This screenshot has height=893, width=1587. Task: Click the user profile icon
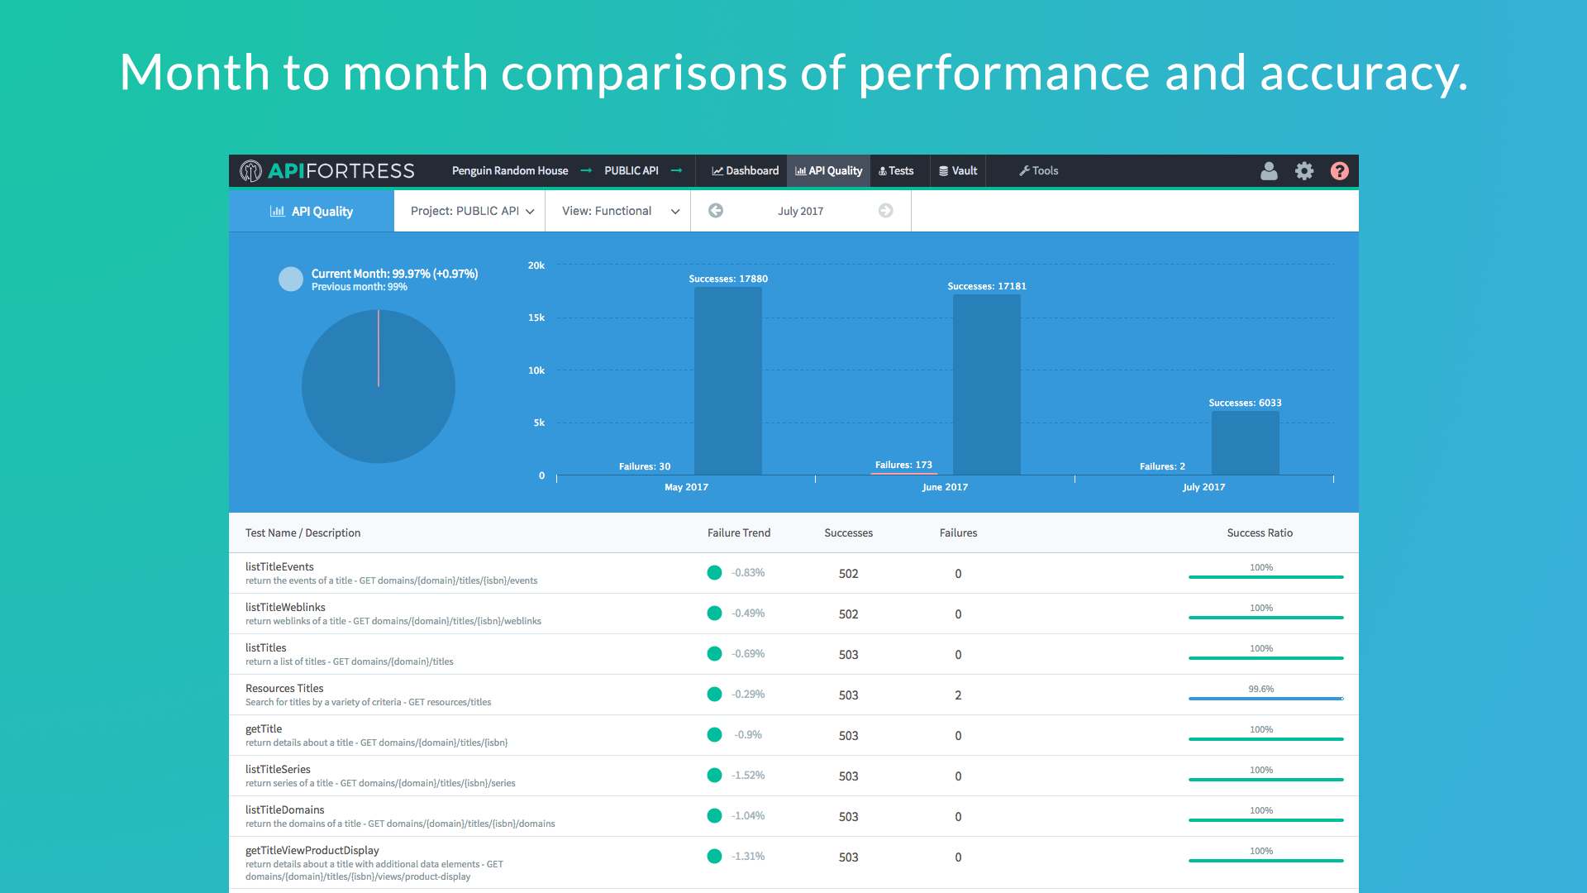pos(1269,171)
